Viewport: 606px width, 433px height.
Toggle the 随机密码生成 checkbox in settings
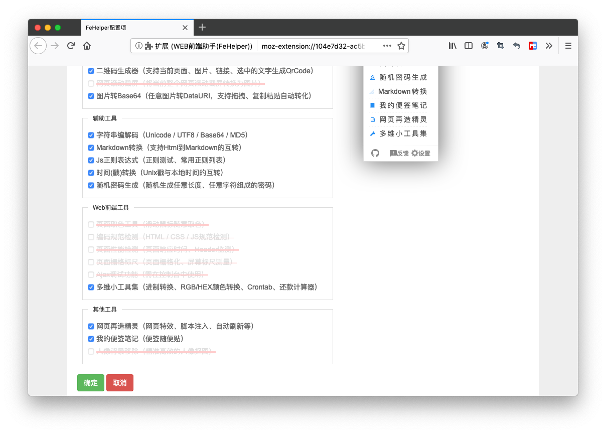(91, 185)
